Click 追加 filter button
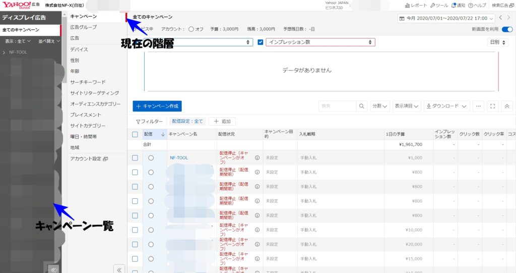 click(222, 121)
